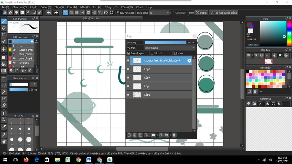Select the Eraser tool
292x164 pixels.
pyautogui.click(x=3, y=28)
